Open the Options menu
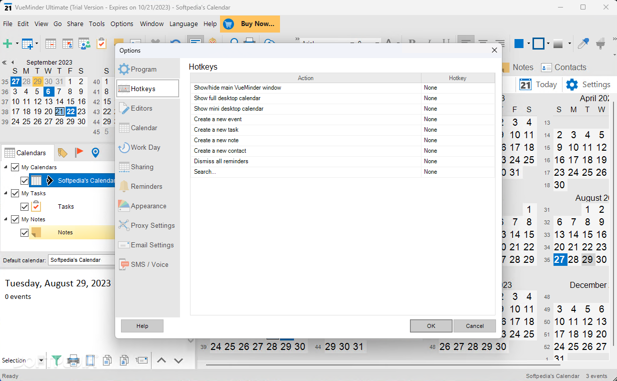 (122, 24)
